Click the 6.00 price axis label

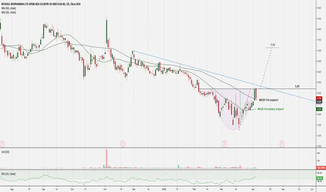click(319, 72)
